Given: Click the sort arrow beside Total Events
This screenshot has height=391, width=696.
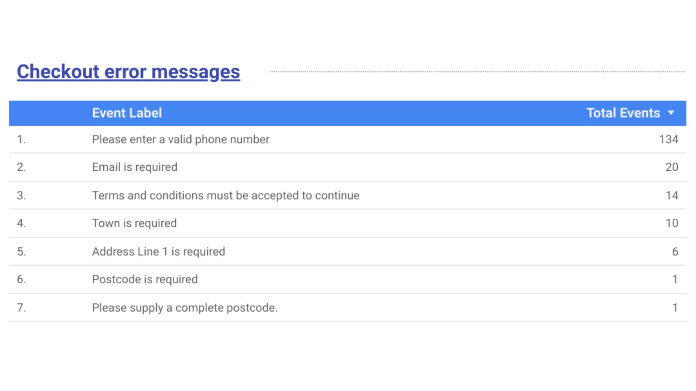Looking at the screenshot, I should point(671,113).
